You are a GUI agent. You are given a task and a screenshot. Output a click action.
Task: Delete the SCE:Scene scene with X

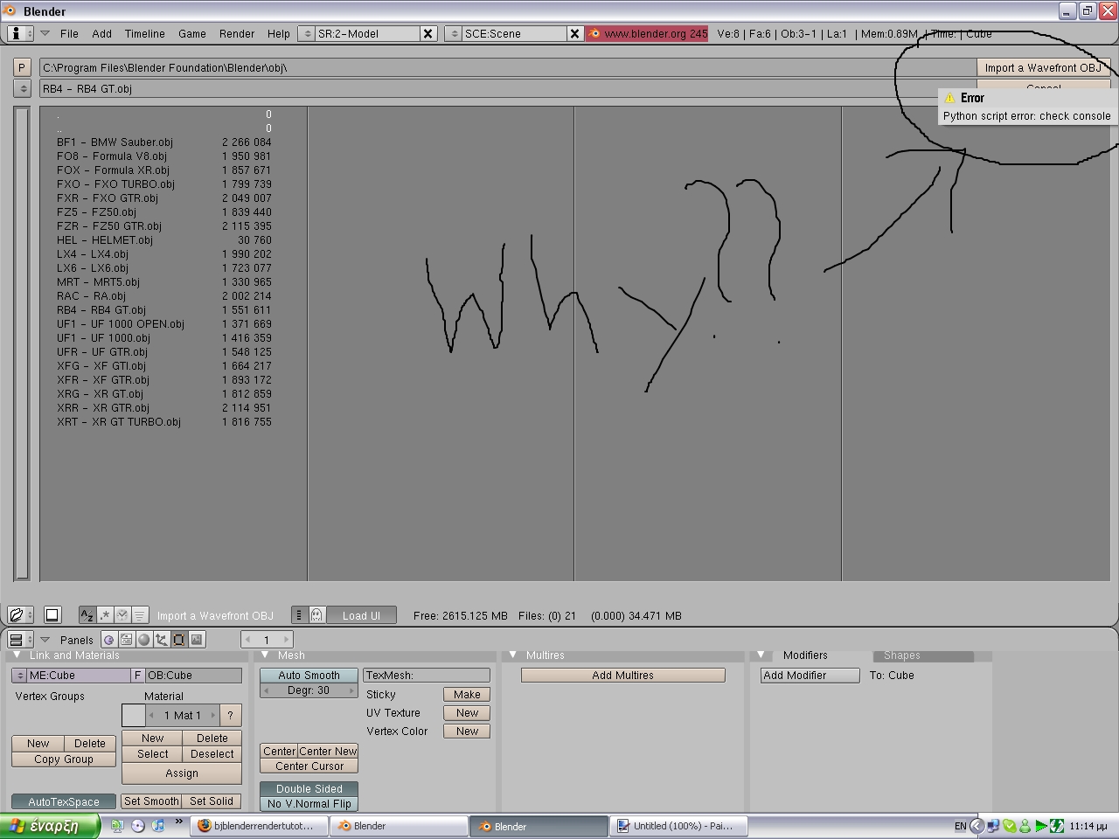pyautogui.click(x=574, y=33)
